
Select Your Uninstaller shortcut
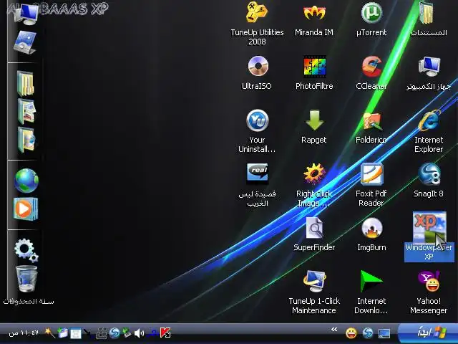(x=257, y=131)
